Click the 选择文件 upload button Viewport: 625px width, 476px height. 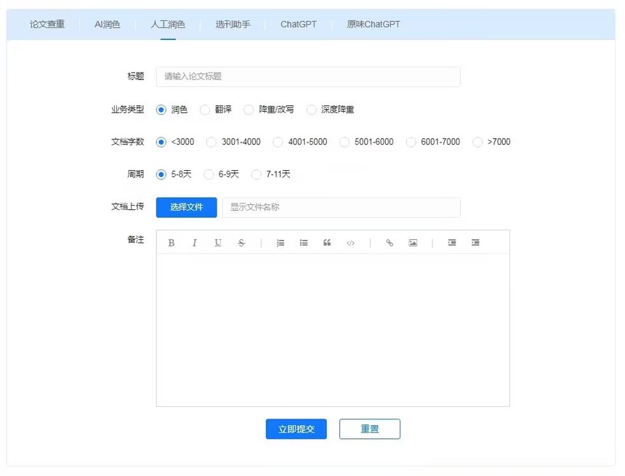click(x=187, y=207)
